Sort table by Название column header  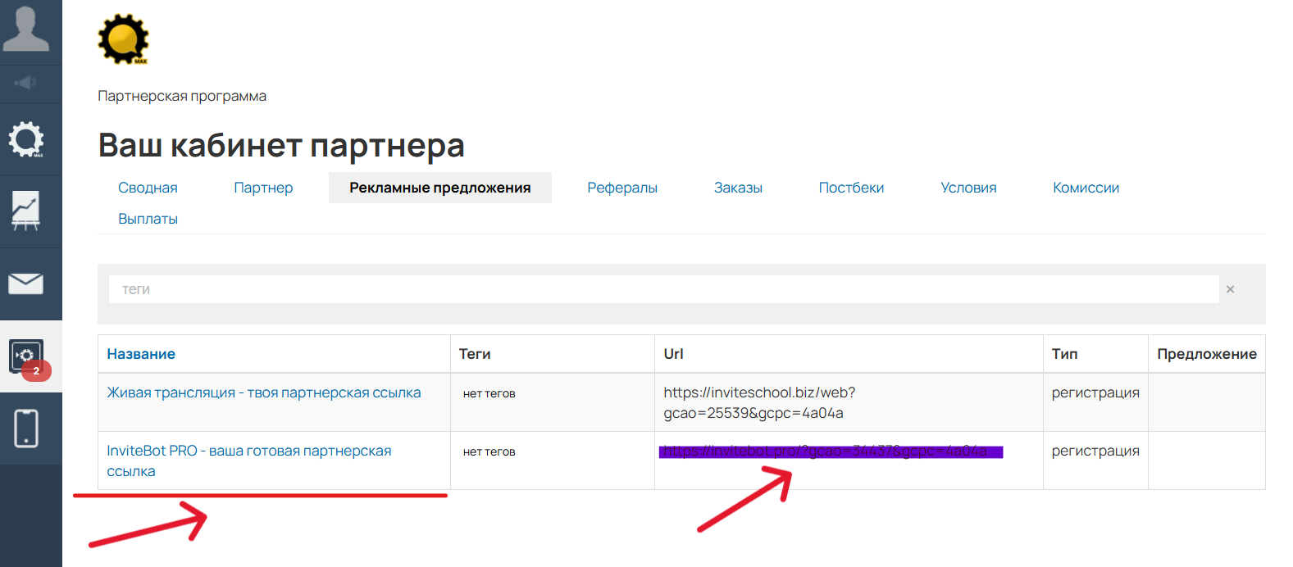click(141, 354)
